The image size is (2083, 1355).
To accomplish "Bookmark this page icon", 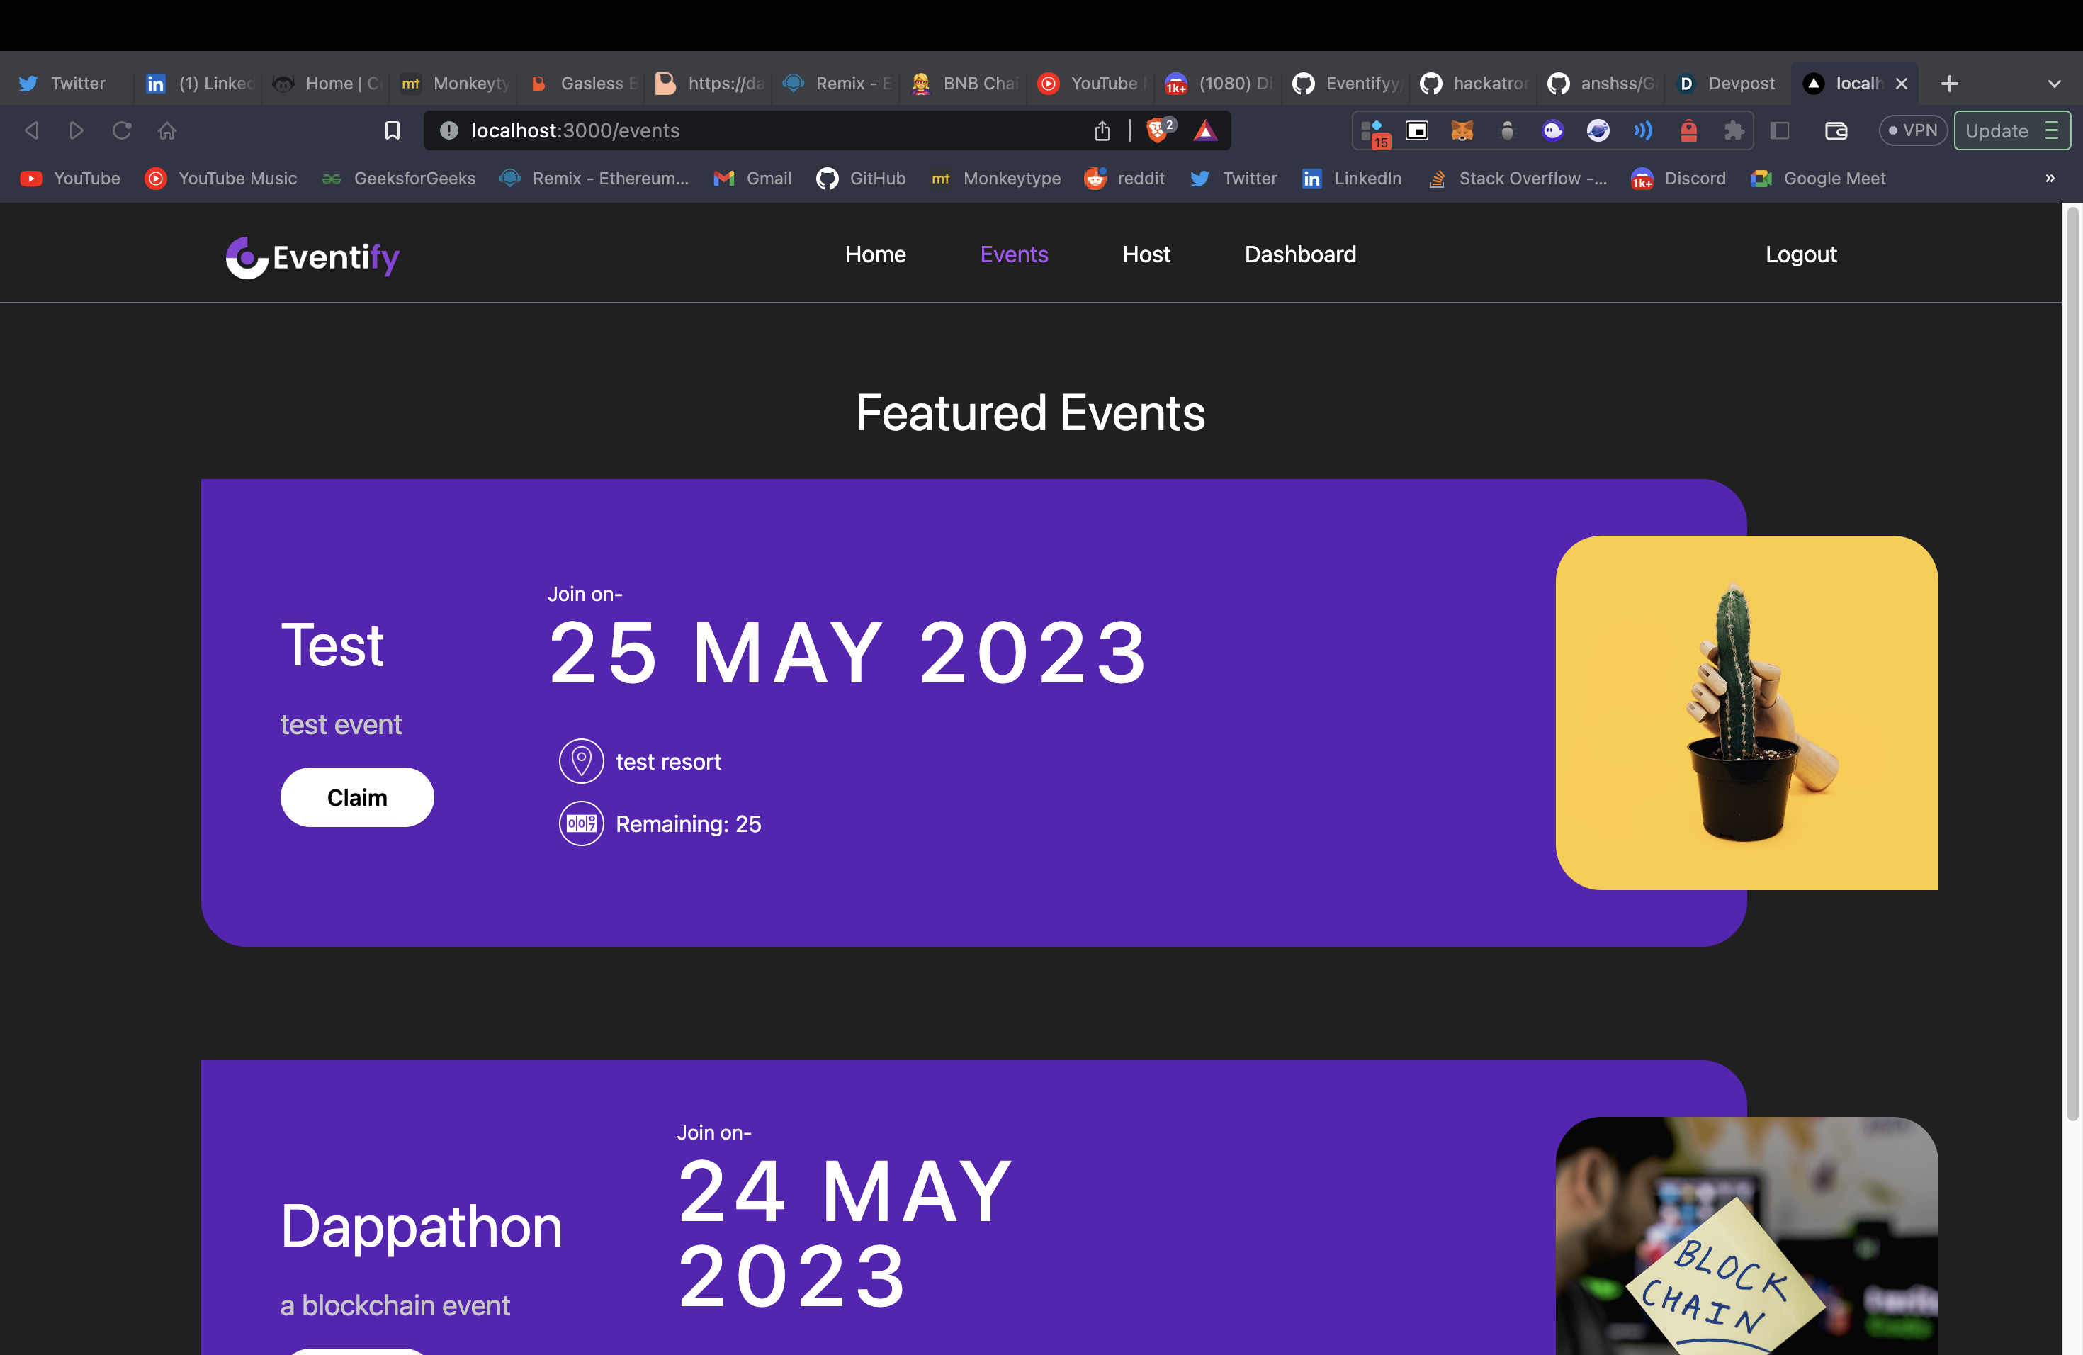I will tap(392, 130).
